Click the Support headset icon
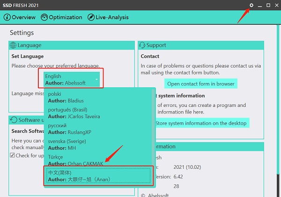The height and width of the screenshot is (197, 281). pos(142,45)
